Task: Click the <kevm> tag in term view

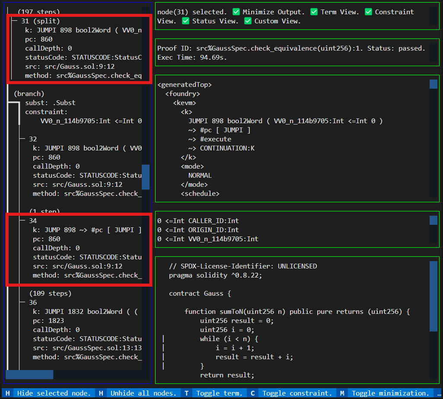Action: [x=185, y=102]
